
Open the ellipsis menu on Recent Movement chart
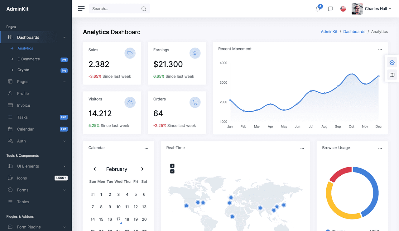tap(380, 49)
